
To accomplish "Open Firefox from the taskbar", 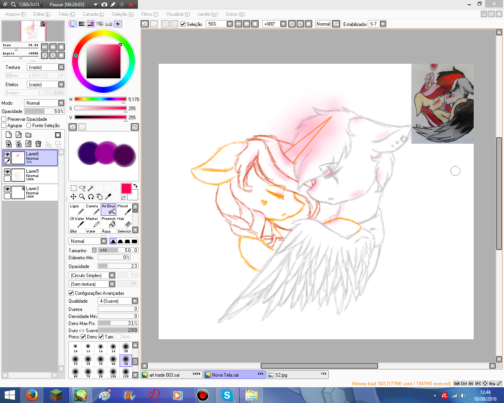I will coord(31,395).
